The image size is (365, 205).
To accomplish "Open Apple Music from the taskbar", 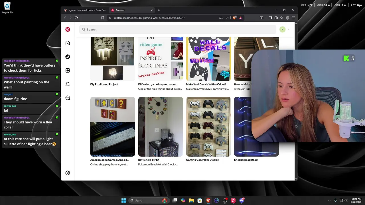I will click(233, 200).
